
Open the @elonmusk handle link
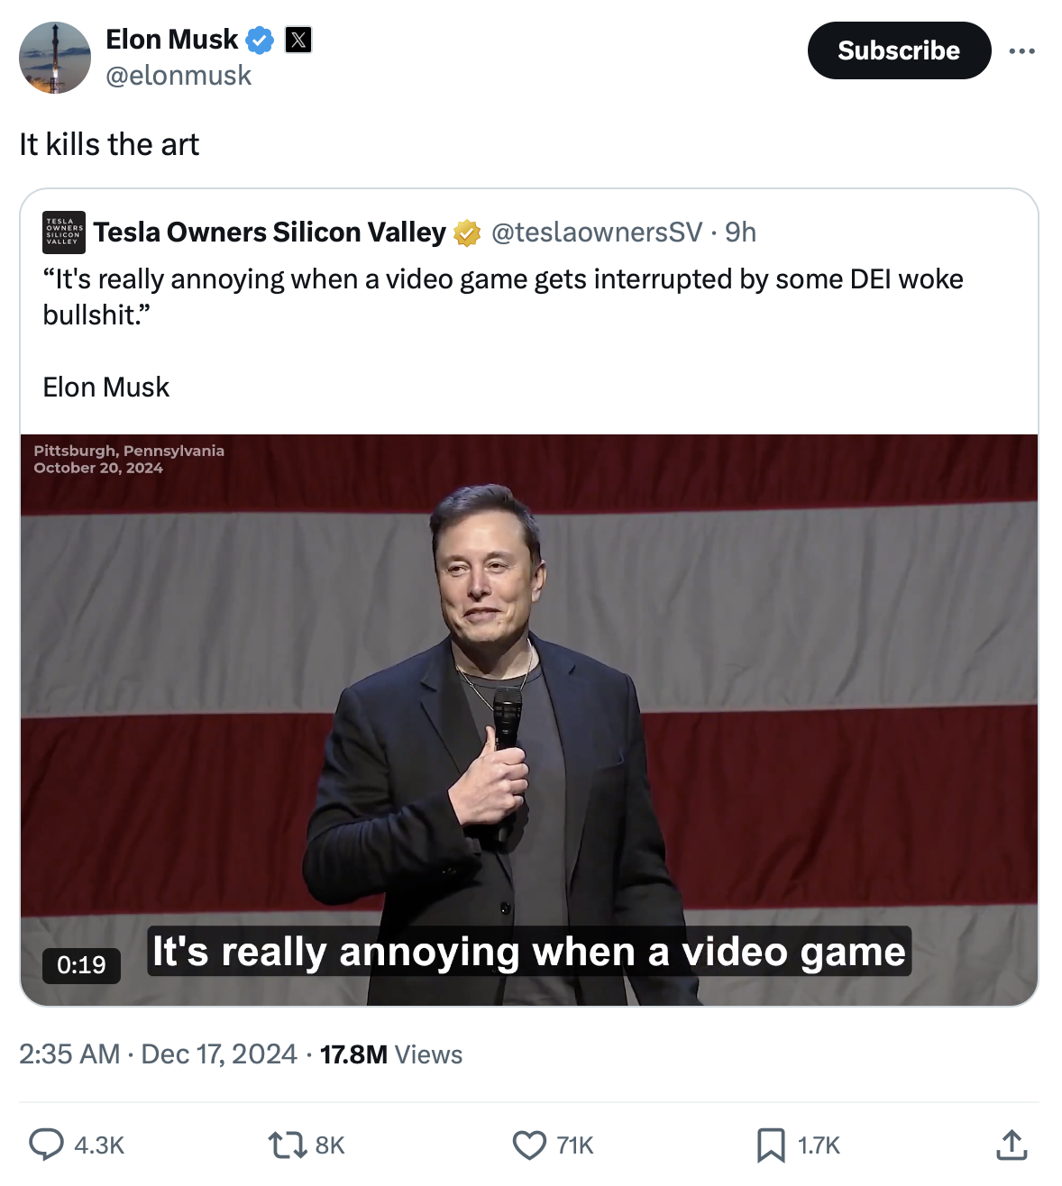pyautogui.click(x=179, y=76)
